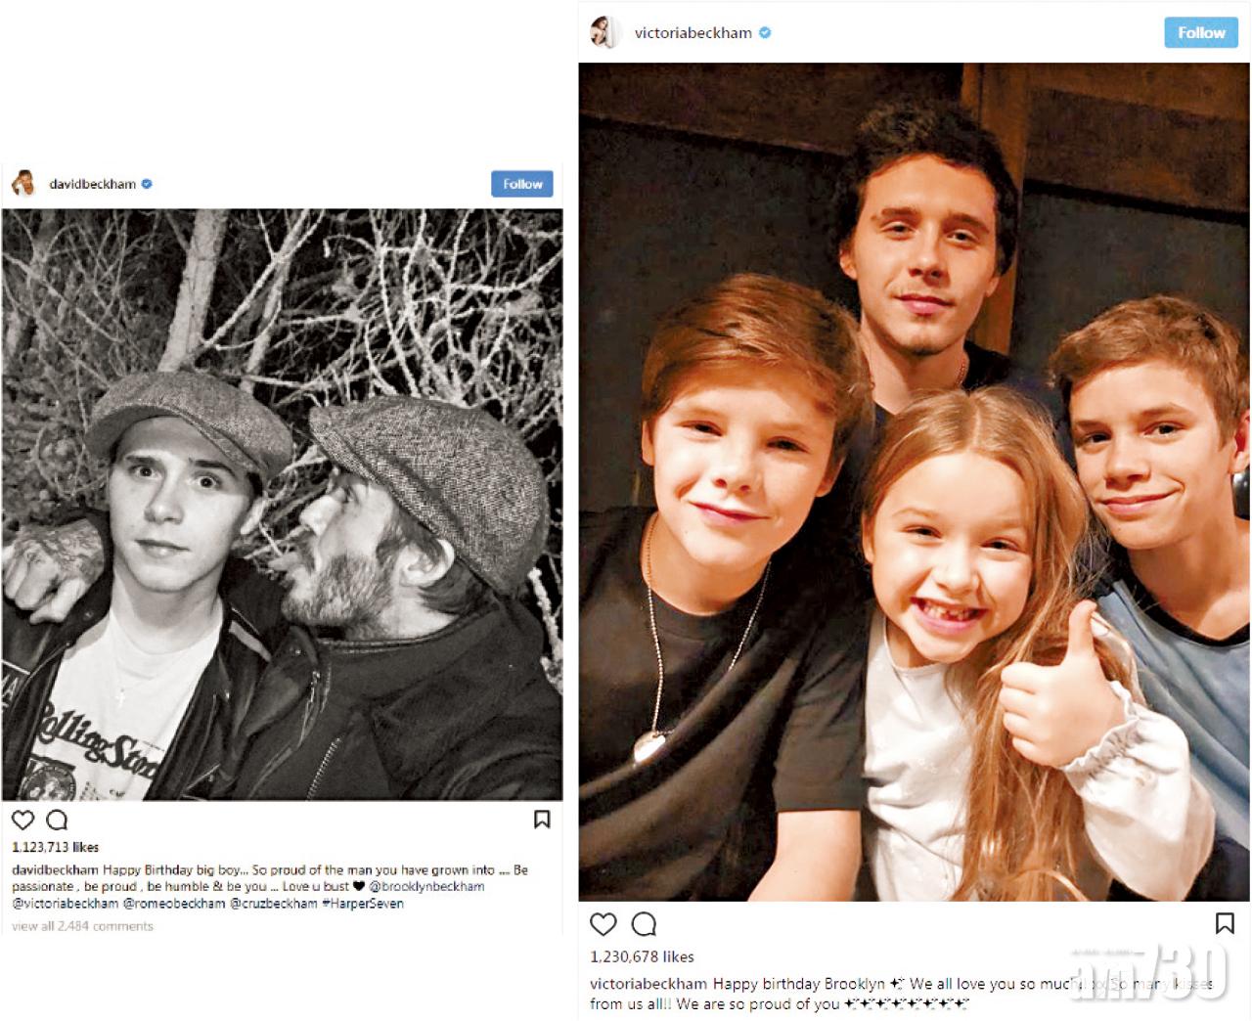Click comment bubble under victoriabeckham's photo

click(x=644, y=923)
